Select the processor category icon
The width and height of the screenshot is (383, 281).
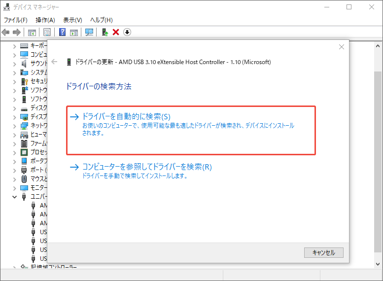24,152
